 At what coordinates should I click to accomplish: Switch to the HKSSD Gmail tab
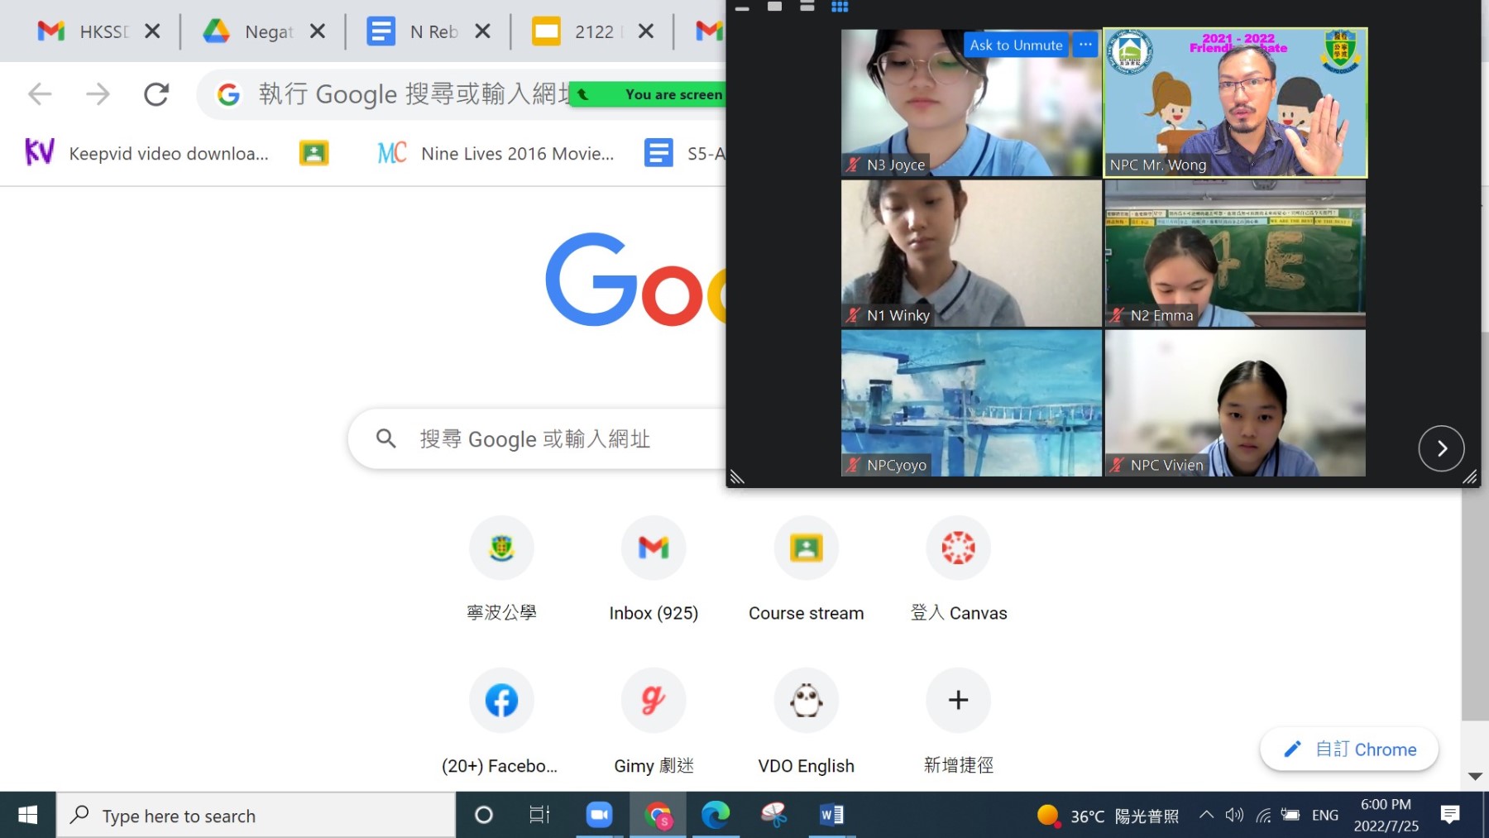pos(83,31)
